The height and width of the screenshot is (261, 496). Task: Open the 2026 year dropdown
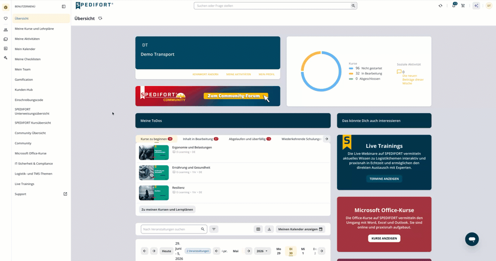[x=262, y=251]
